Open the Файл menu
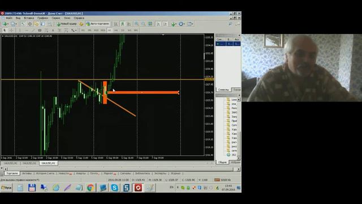The image size is (362, 204). [x=9, y=18]
